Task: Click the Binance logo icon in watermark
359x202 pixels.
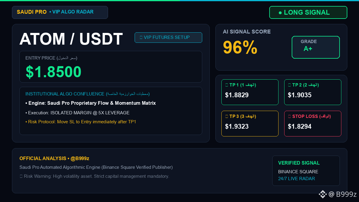Action: 323,194
